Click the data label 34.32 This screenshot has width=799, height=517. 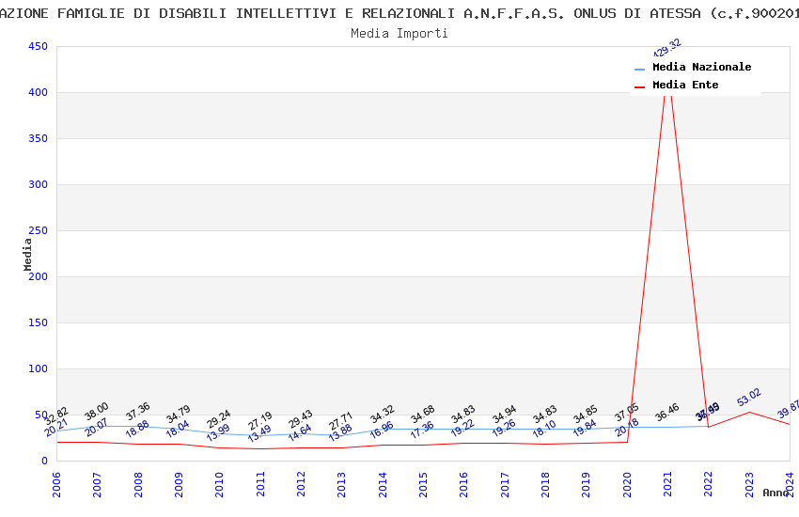click(x=383, y=415)
